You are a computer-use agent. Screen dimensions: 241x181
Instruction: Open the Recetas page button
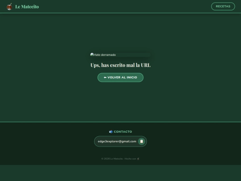(x=223, y=6)
